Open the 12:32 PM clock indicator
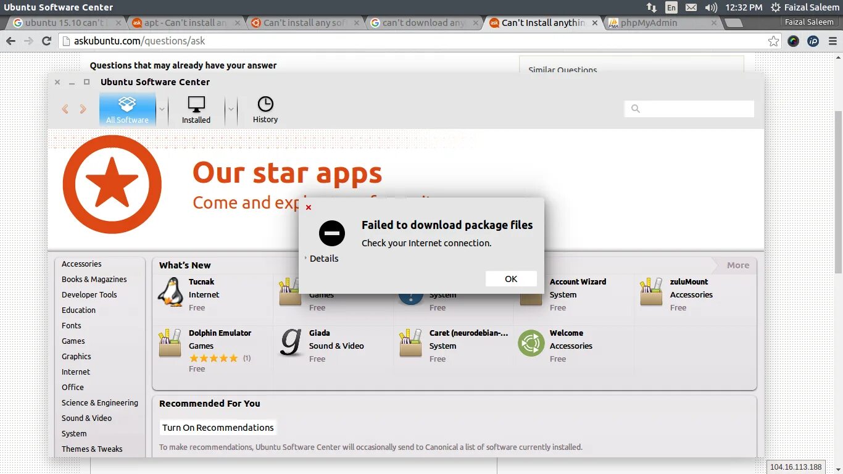Screen dimensions: 843x474 [x=744, y=7]
